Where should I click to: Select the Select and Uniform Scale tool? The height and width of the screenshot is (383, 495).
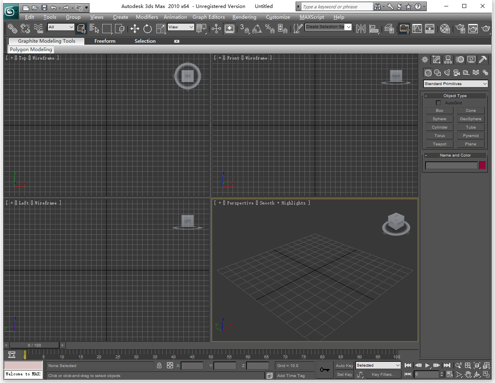pos(160,28)
